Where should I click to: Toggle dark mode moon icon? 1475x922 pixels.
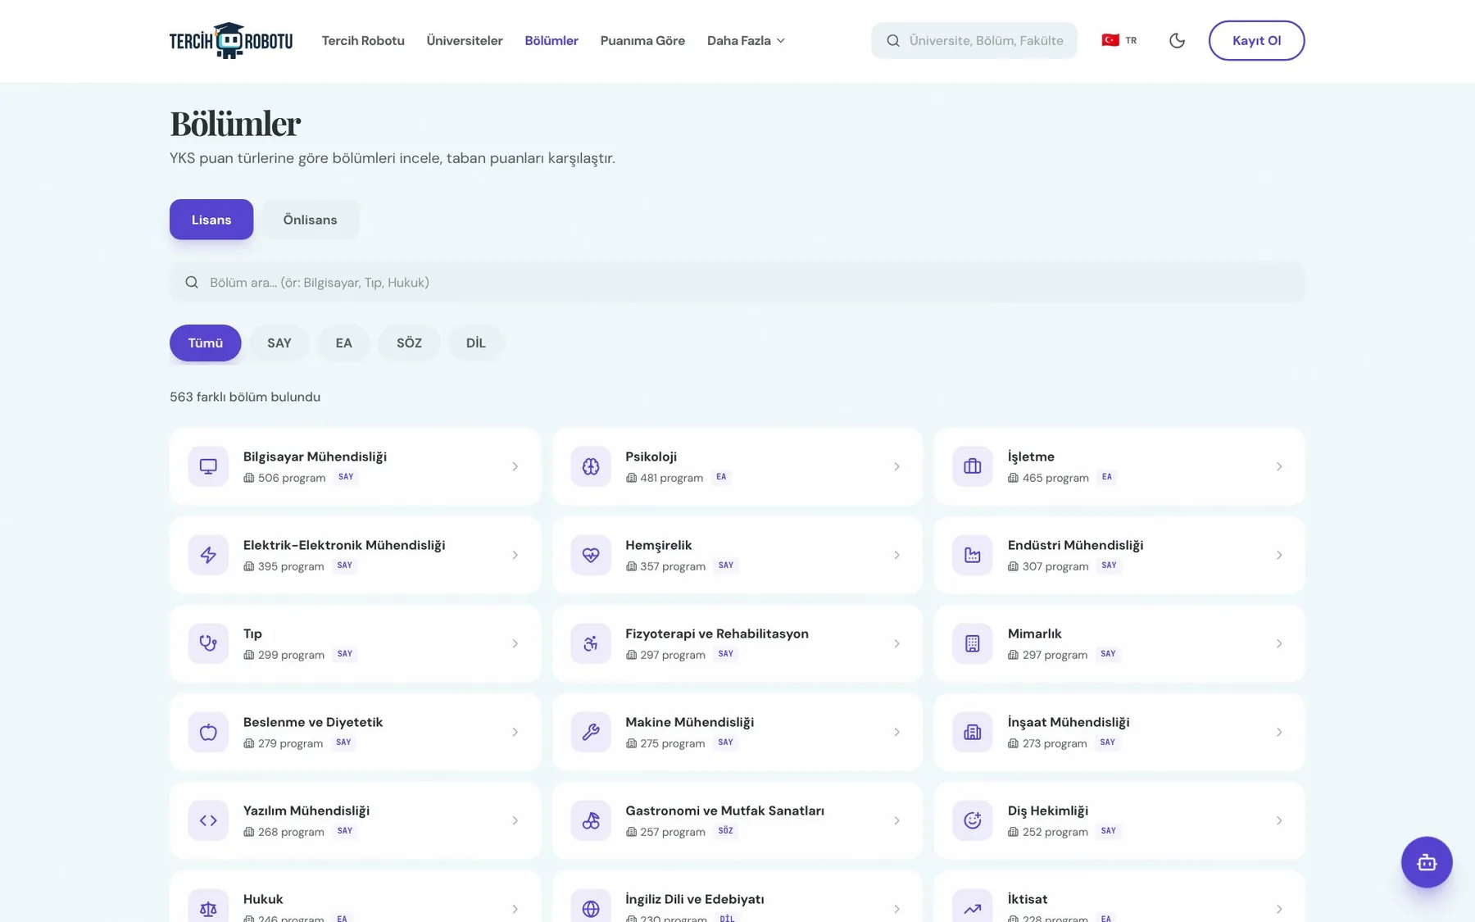1177,40
